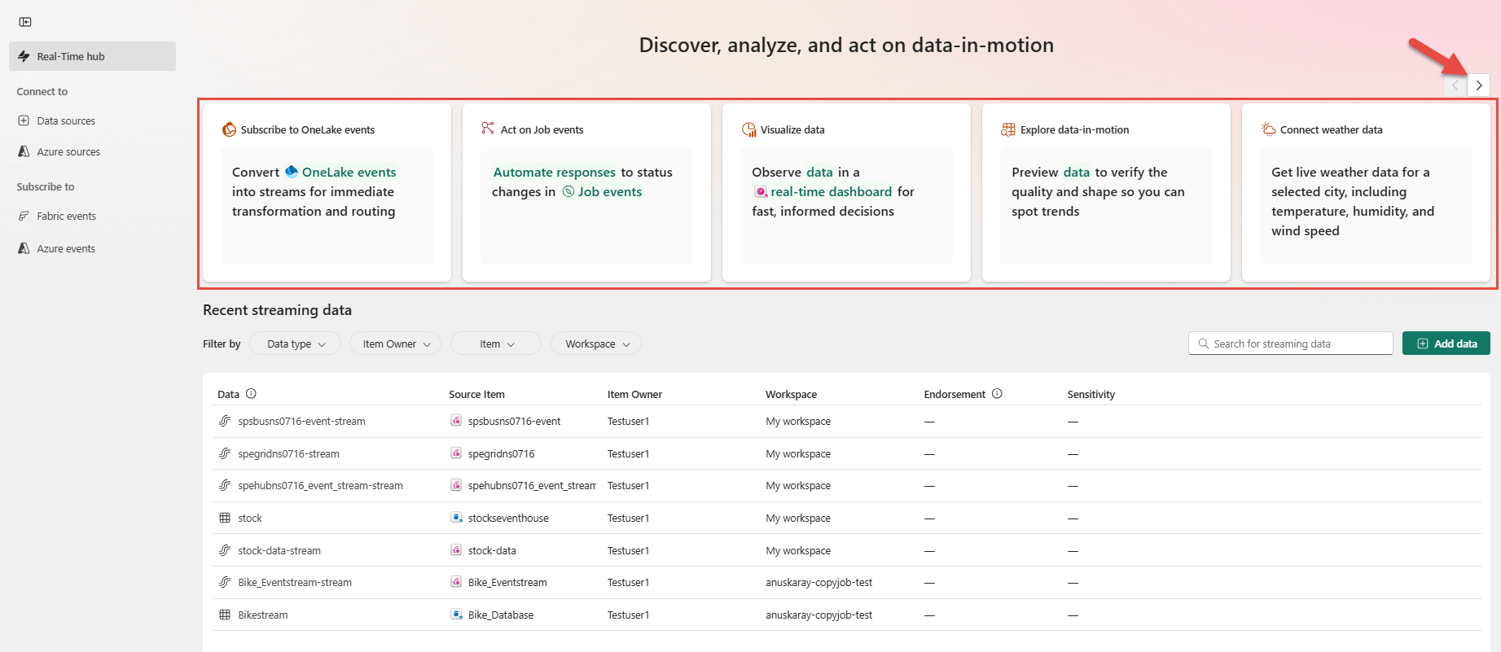Open the Item Owner filter dropdown
The width and height of the screenshot is (1501, 652).
[x=396, y=344]
